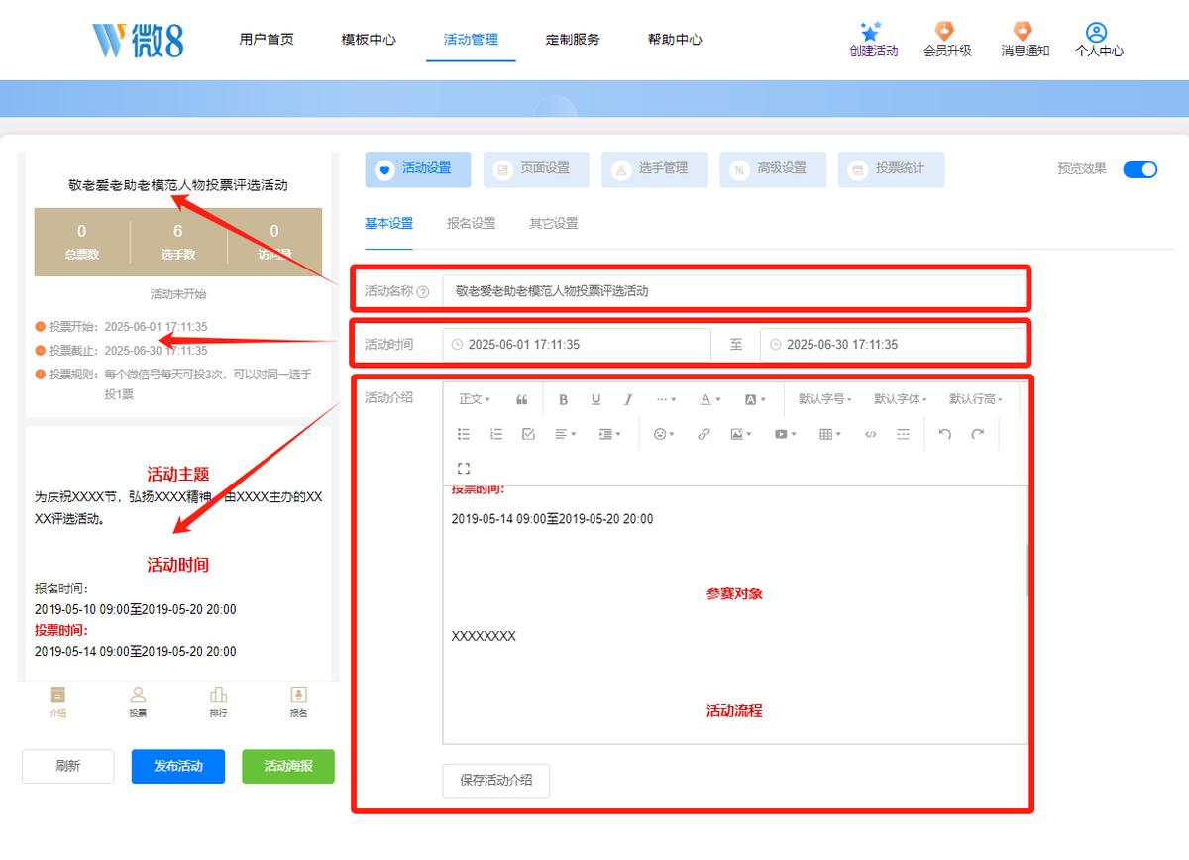This screenshot has height=860, width=1189.
Task: Click the 刷新 button
Action: pos(68,766)
